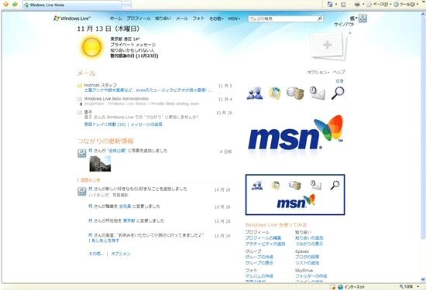Click the large coins stack icon in the ad

(x=295, y=93)
